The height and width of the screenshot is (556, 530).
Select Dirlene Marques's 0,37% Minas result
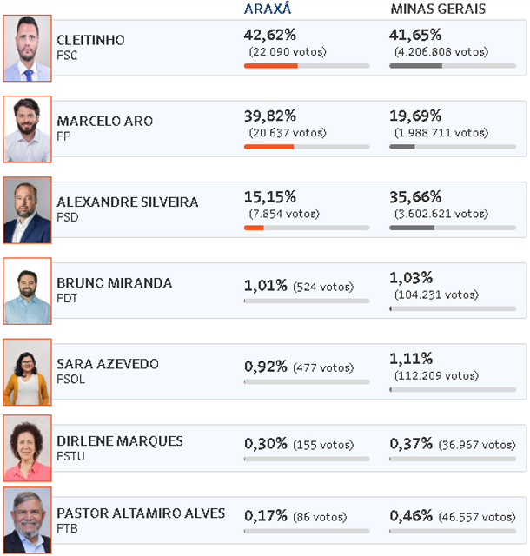[411, 443]
